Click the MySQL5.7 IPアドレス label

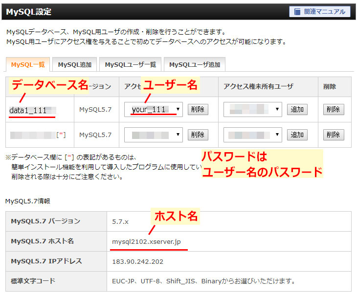tap(46, 261)
